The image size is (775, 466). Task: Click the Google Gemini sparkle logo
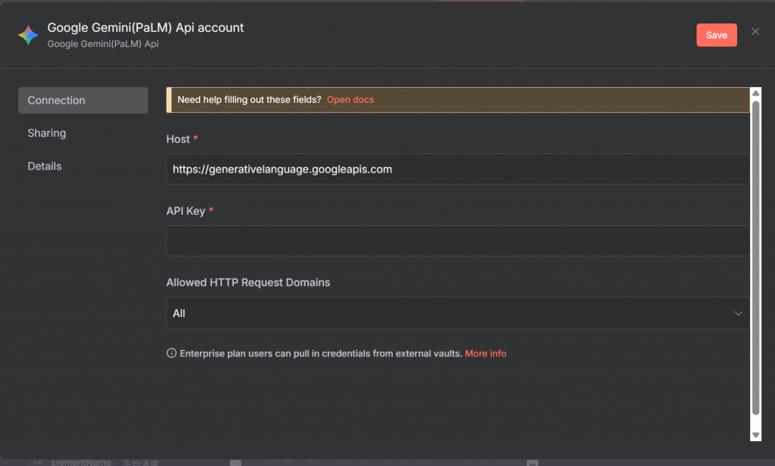tap(28, 35)
